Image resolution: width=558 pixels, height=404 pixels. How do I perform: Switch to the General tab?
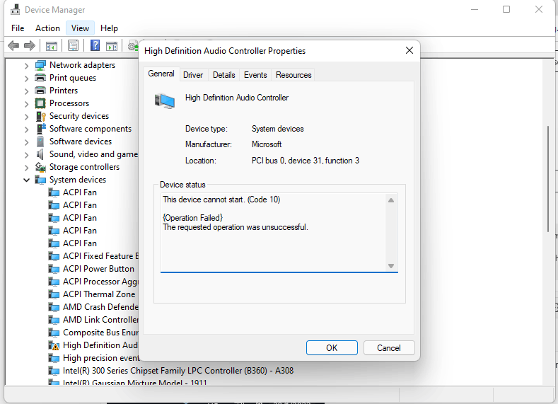click(x=161, y=74)
